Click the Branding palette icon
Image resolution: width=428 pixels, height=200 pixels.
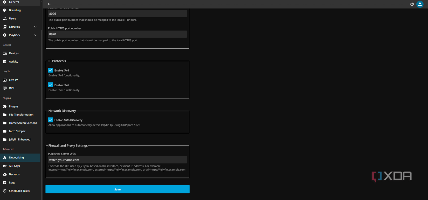[x=5, y=10]
